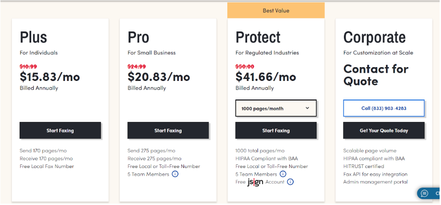The width and height of the screenshot is (441, 205).
Task: Call (833) 903-4283 button
Action: (x=384, y=108)
